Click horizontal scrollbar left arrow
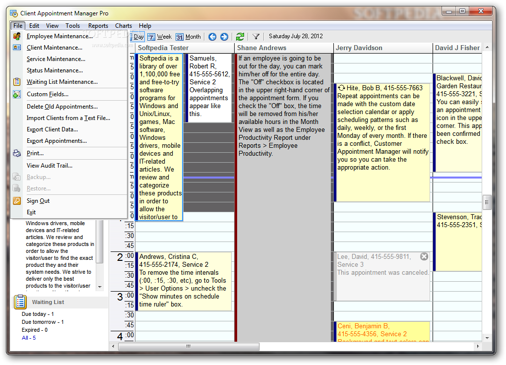 click(x=113, y=346)
